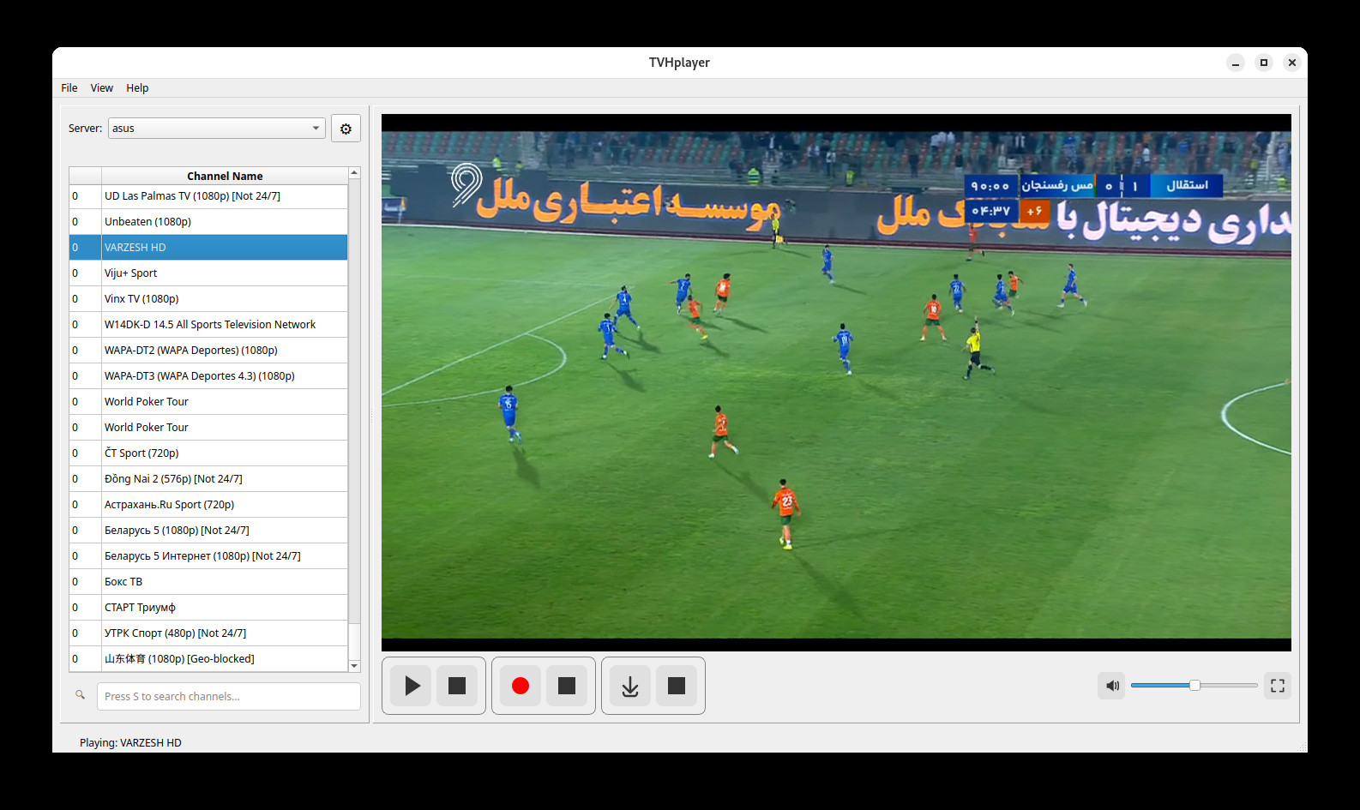
Task: Open the View menu
Action: click(102, 88)
